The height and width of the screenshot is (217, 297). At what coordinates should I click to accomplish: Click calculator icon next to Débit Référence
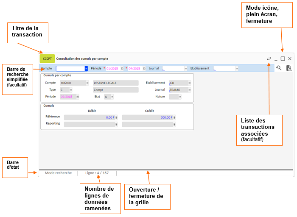116,117
